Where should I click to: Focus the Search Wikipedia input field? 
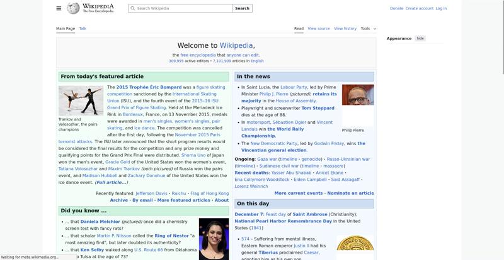183,8
